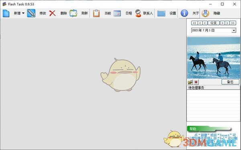Click the 修改 edit toolbar button
Image resolution: width=241 pixels, height=150 pixels.
coord(37,13)
